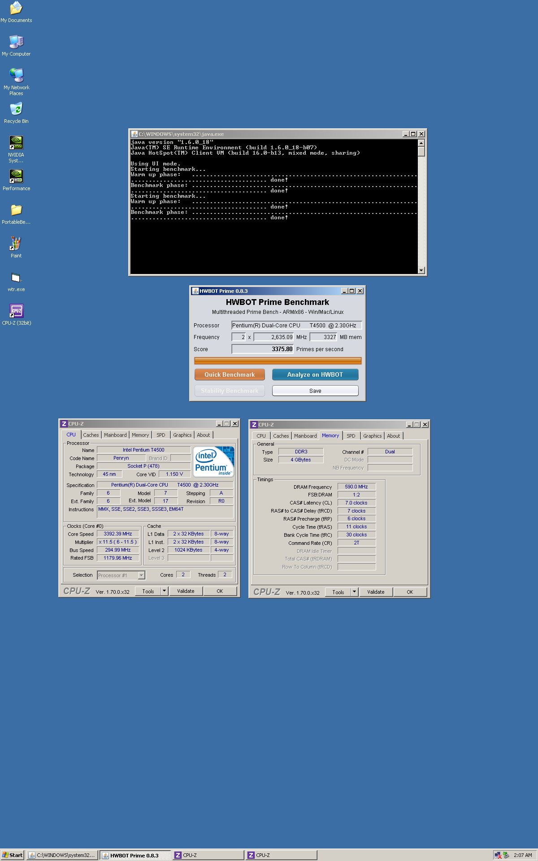Launch the wtr.exe icon
Image resolution: width=538 pixels, height=861 pixels.
16,281
